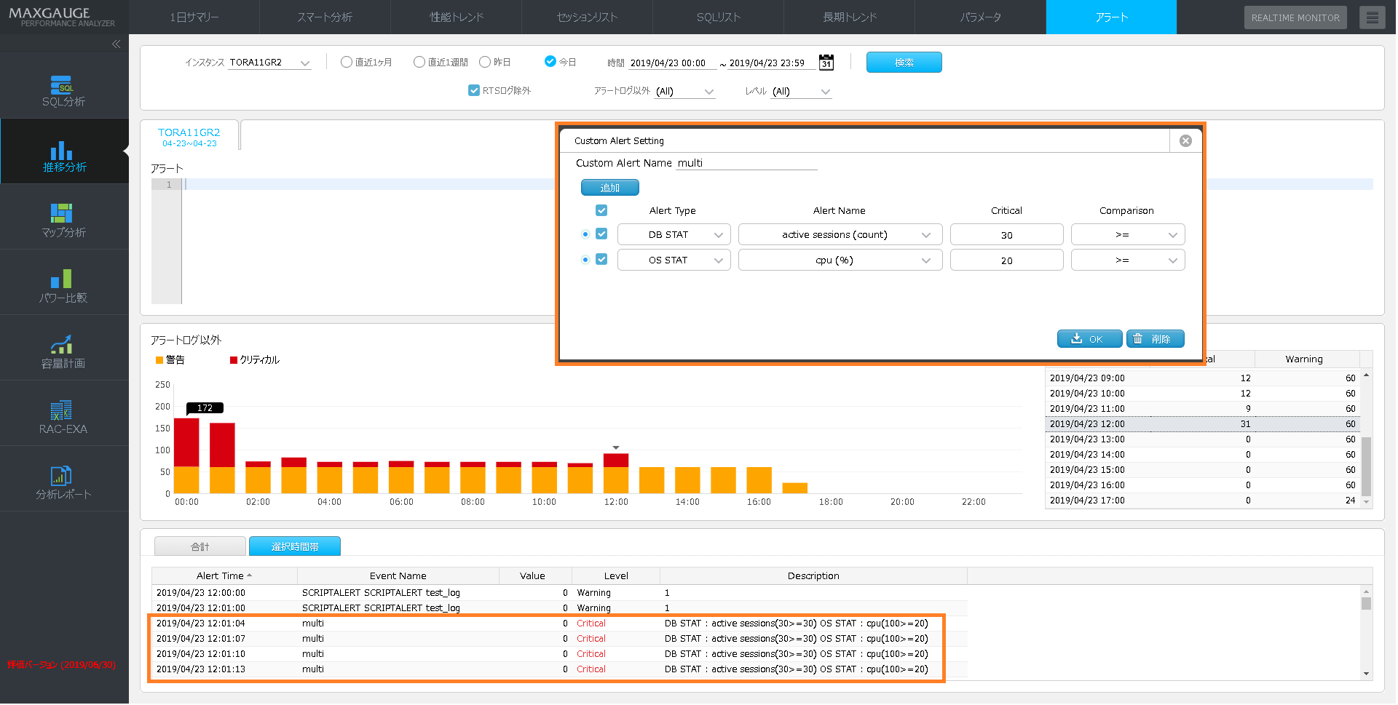1398x705 pixels.
Task: Collapse the sidebar with the double chevron
Action: (x=116, y=44)
